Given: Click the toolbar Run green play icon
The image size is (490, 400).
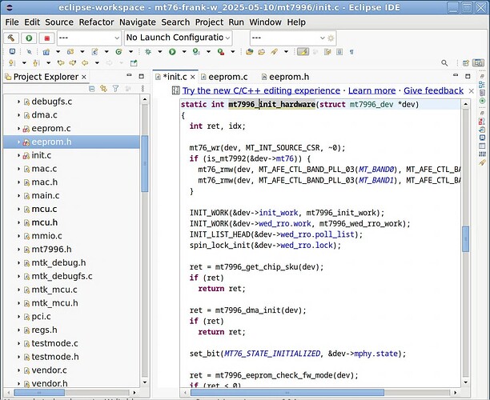Looking at the screenshot, I should point(172,52).
